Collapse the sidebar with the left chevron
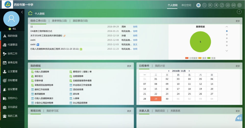245x128 pixels. tap(22, 12)
